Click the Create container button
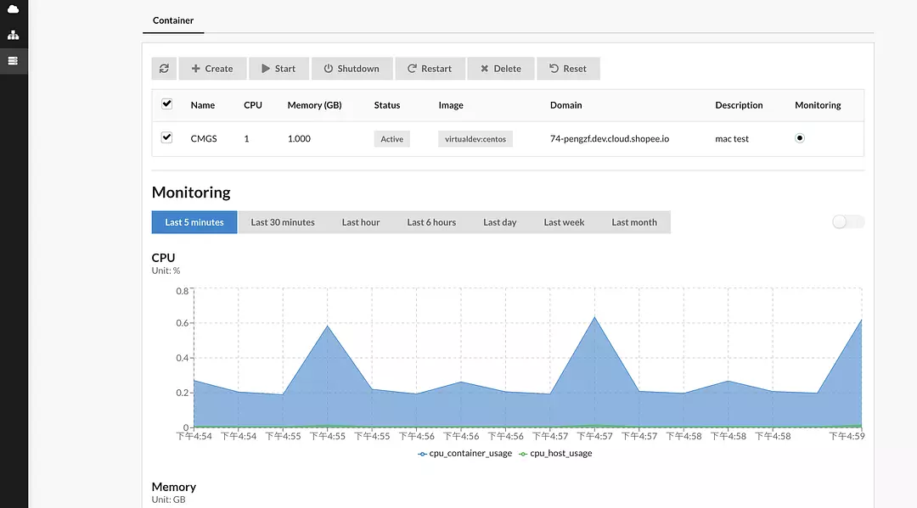This screenshot has width=917, height=508. click(212, 69)
